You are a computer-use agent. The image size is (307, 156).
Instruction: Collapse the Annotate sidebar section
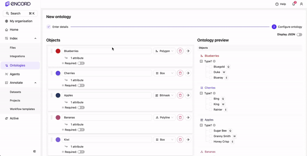(x=35, y=83)
